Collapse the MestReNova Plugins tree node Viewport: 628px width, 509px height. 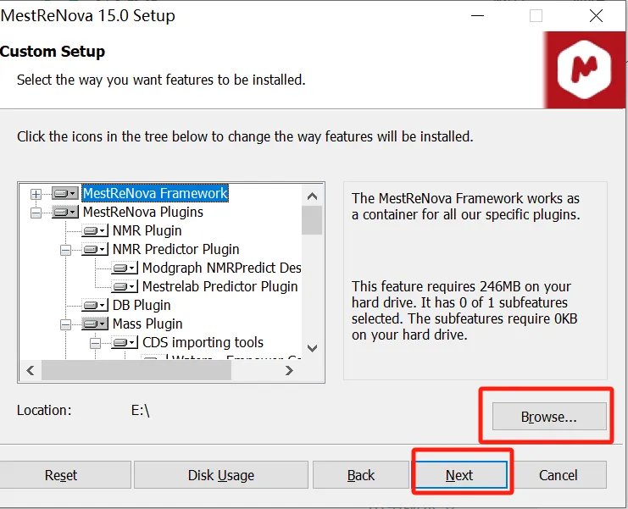tap(36, 213)
